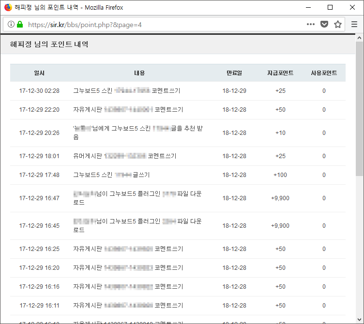Open the Firefox hamburger menu

pyautogui.click(x=354, y=24)
